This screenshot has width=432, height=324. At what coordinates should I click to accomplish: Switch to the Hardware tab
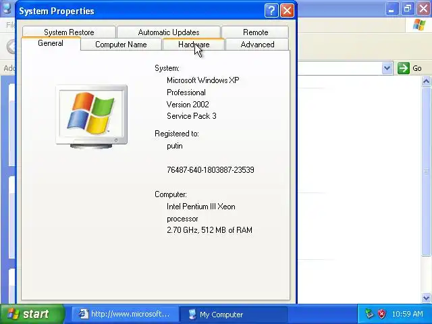coord(194,45)
